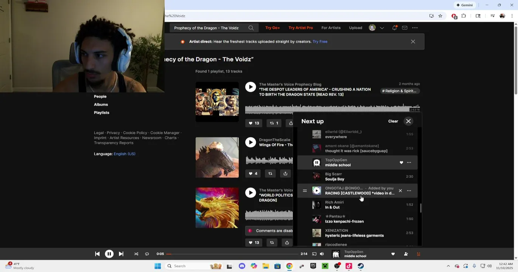Viewport: 518px width, 272px height.
Task: Filter results by Albums
Action: 101,105
